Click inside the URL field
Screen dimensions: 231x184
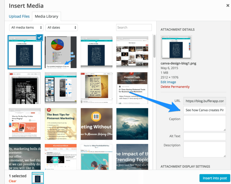pos(204,101)
